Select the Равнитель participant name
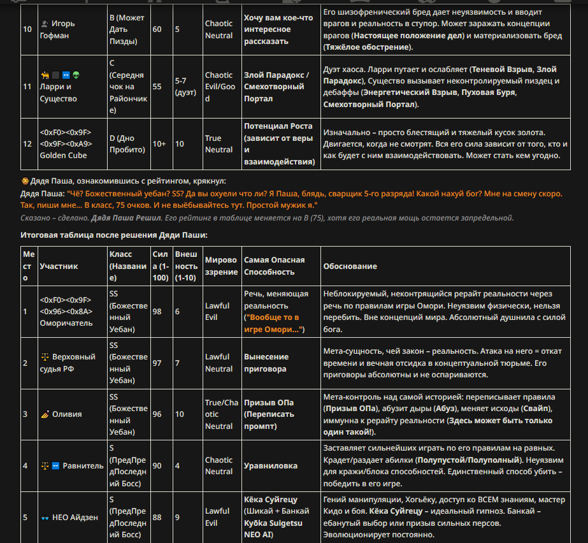 point(83,466)
